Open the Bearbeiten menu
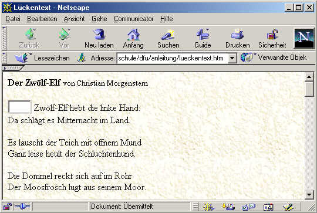317x213 pixels. tap(42, 19)
